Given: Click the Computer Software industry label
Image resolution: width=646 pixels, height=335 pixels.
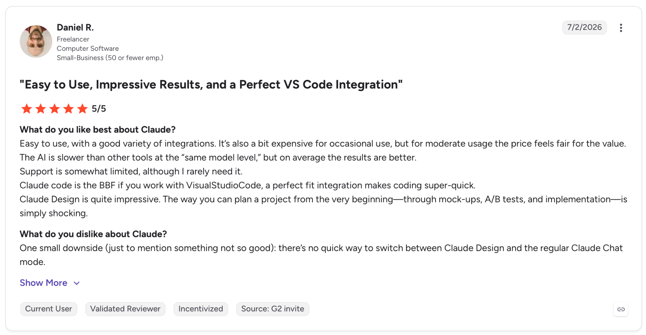Looking at the screenshot, I should [x=88, y=49].
